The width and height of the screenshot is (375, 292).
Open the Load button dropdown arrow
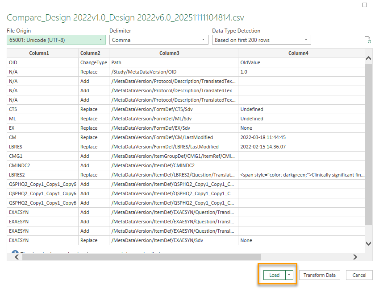tap(289, 275)
